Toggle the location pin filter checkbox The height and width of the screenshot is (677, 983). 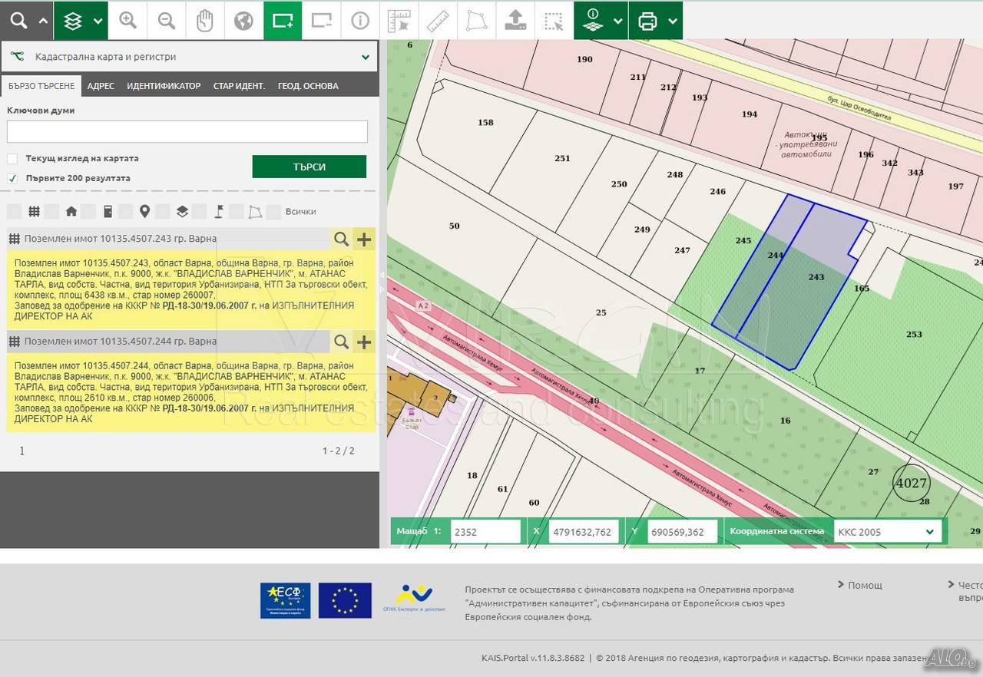tap(125, 211)
